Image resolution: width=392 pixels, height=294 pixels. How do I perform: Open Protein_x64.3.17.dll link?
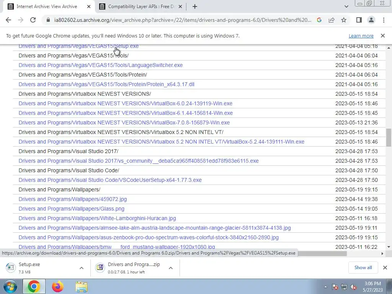click(x=106, y=84)
